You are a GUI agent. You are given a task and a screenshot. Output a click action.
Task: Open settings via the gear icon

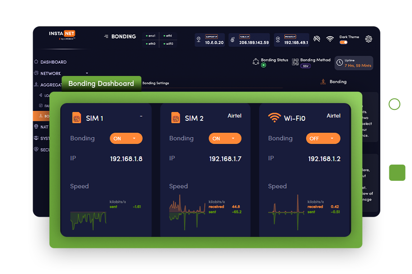369,39
